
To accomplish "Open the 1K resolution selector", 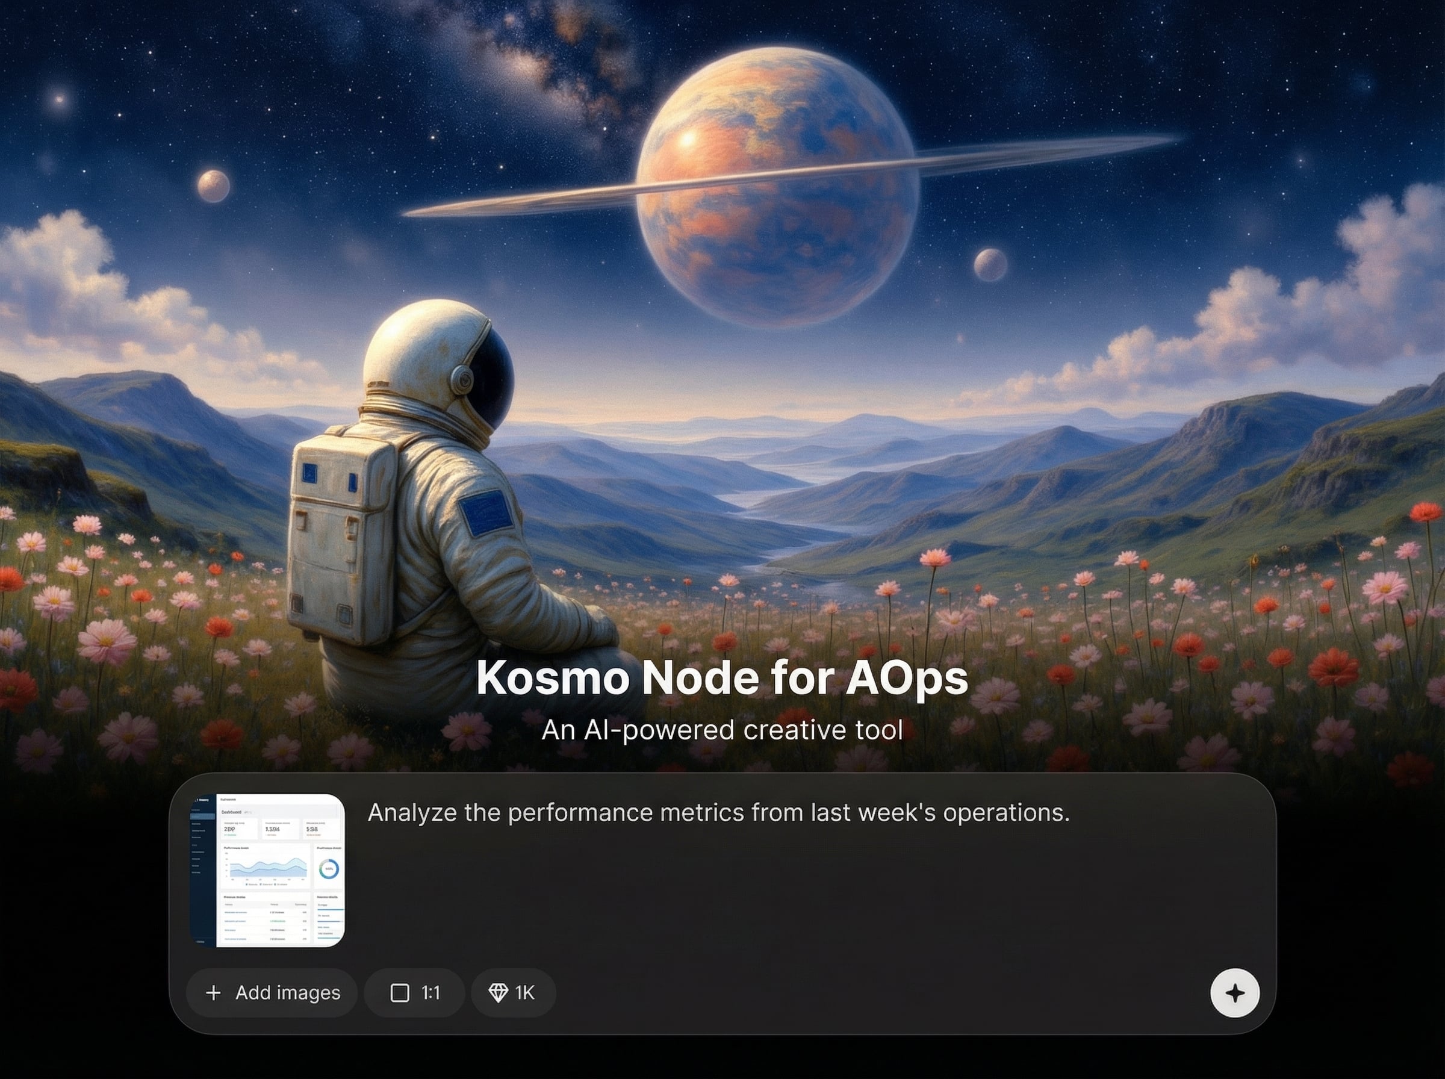I will [513, 993].
